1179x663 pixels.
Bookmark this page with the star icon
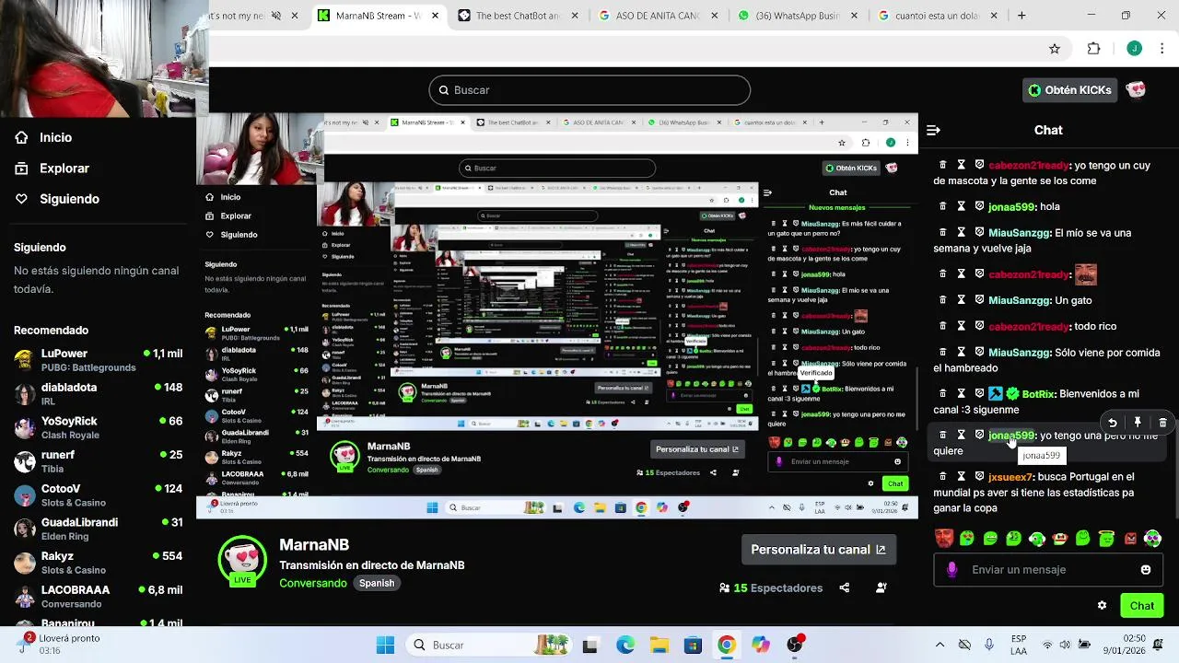(x=1055, y=49)
